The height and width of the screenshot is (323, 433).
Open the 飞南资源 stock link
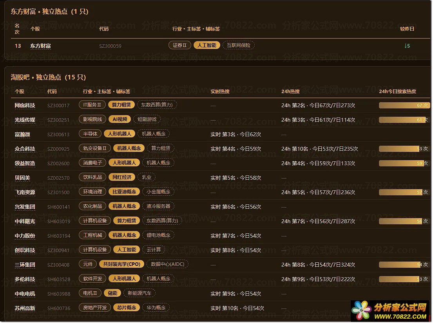[25, 192]
